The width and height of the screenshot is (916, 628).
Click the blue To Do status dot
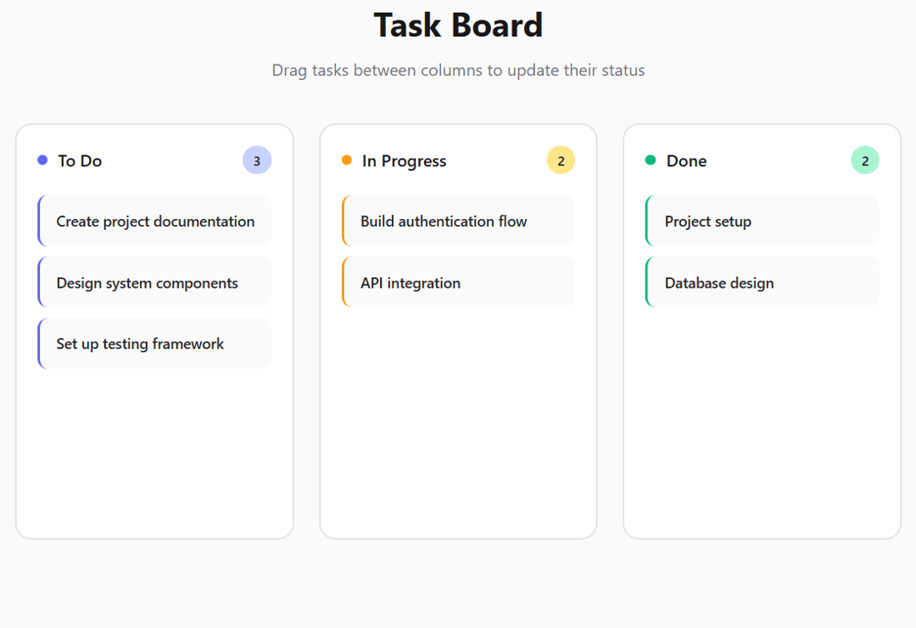tap(42, 160)
